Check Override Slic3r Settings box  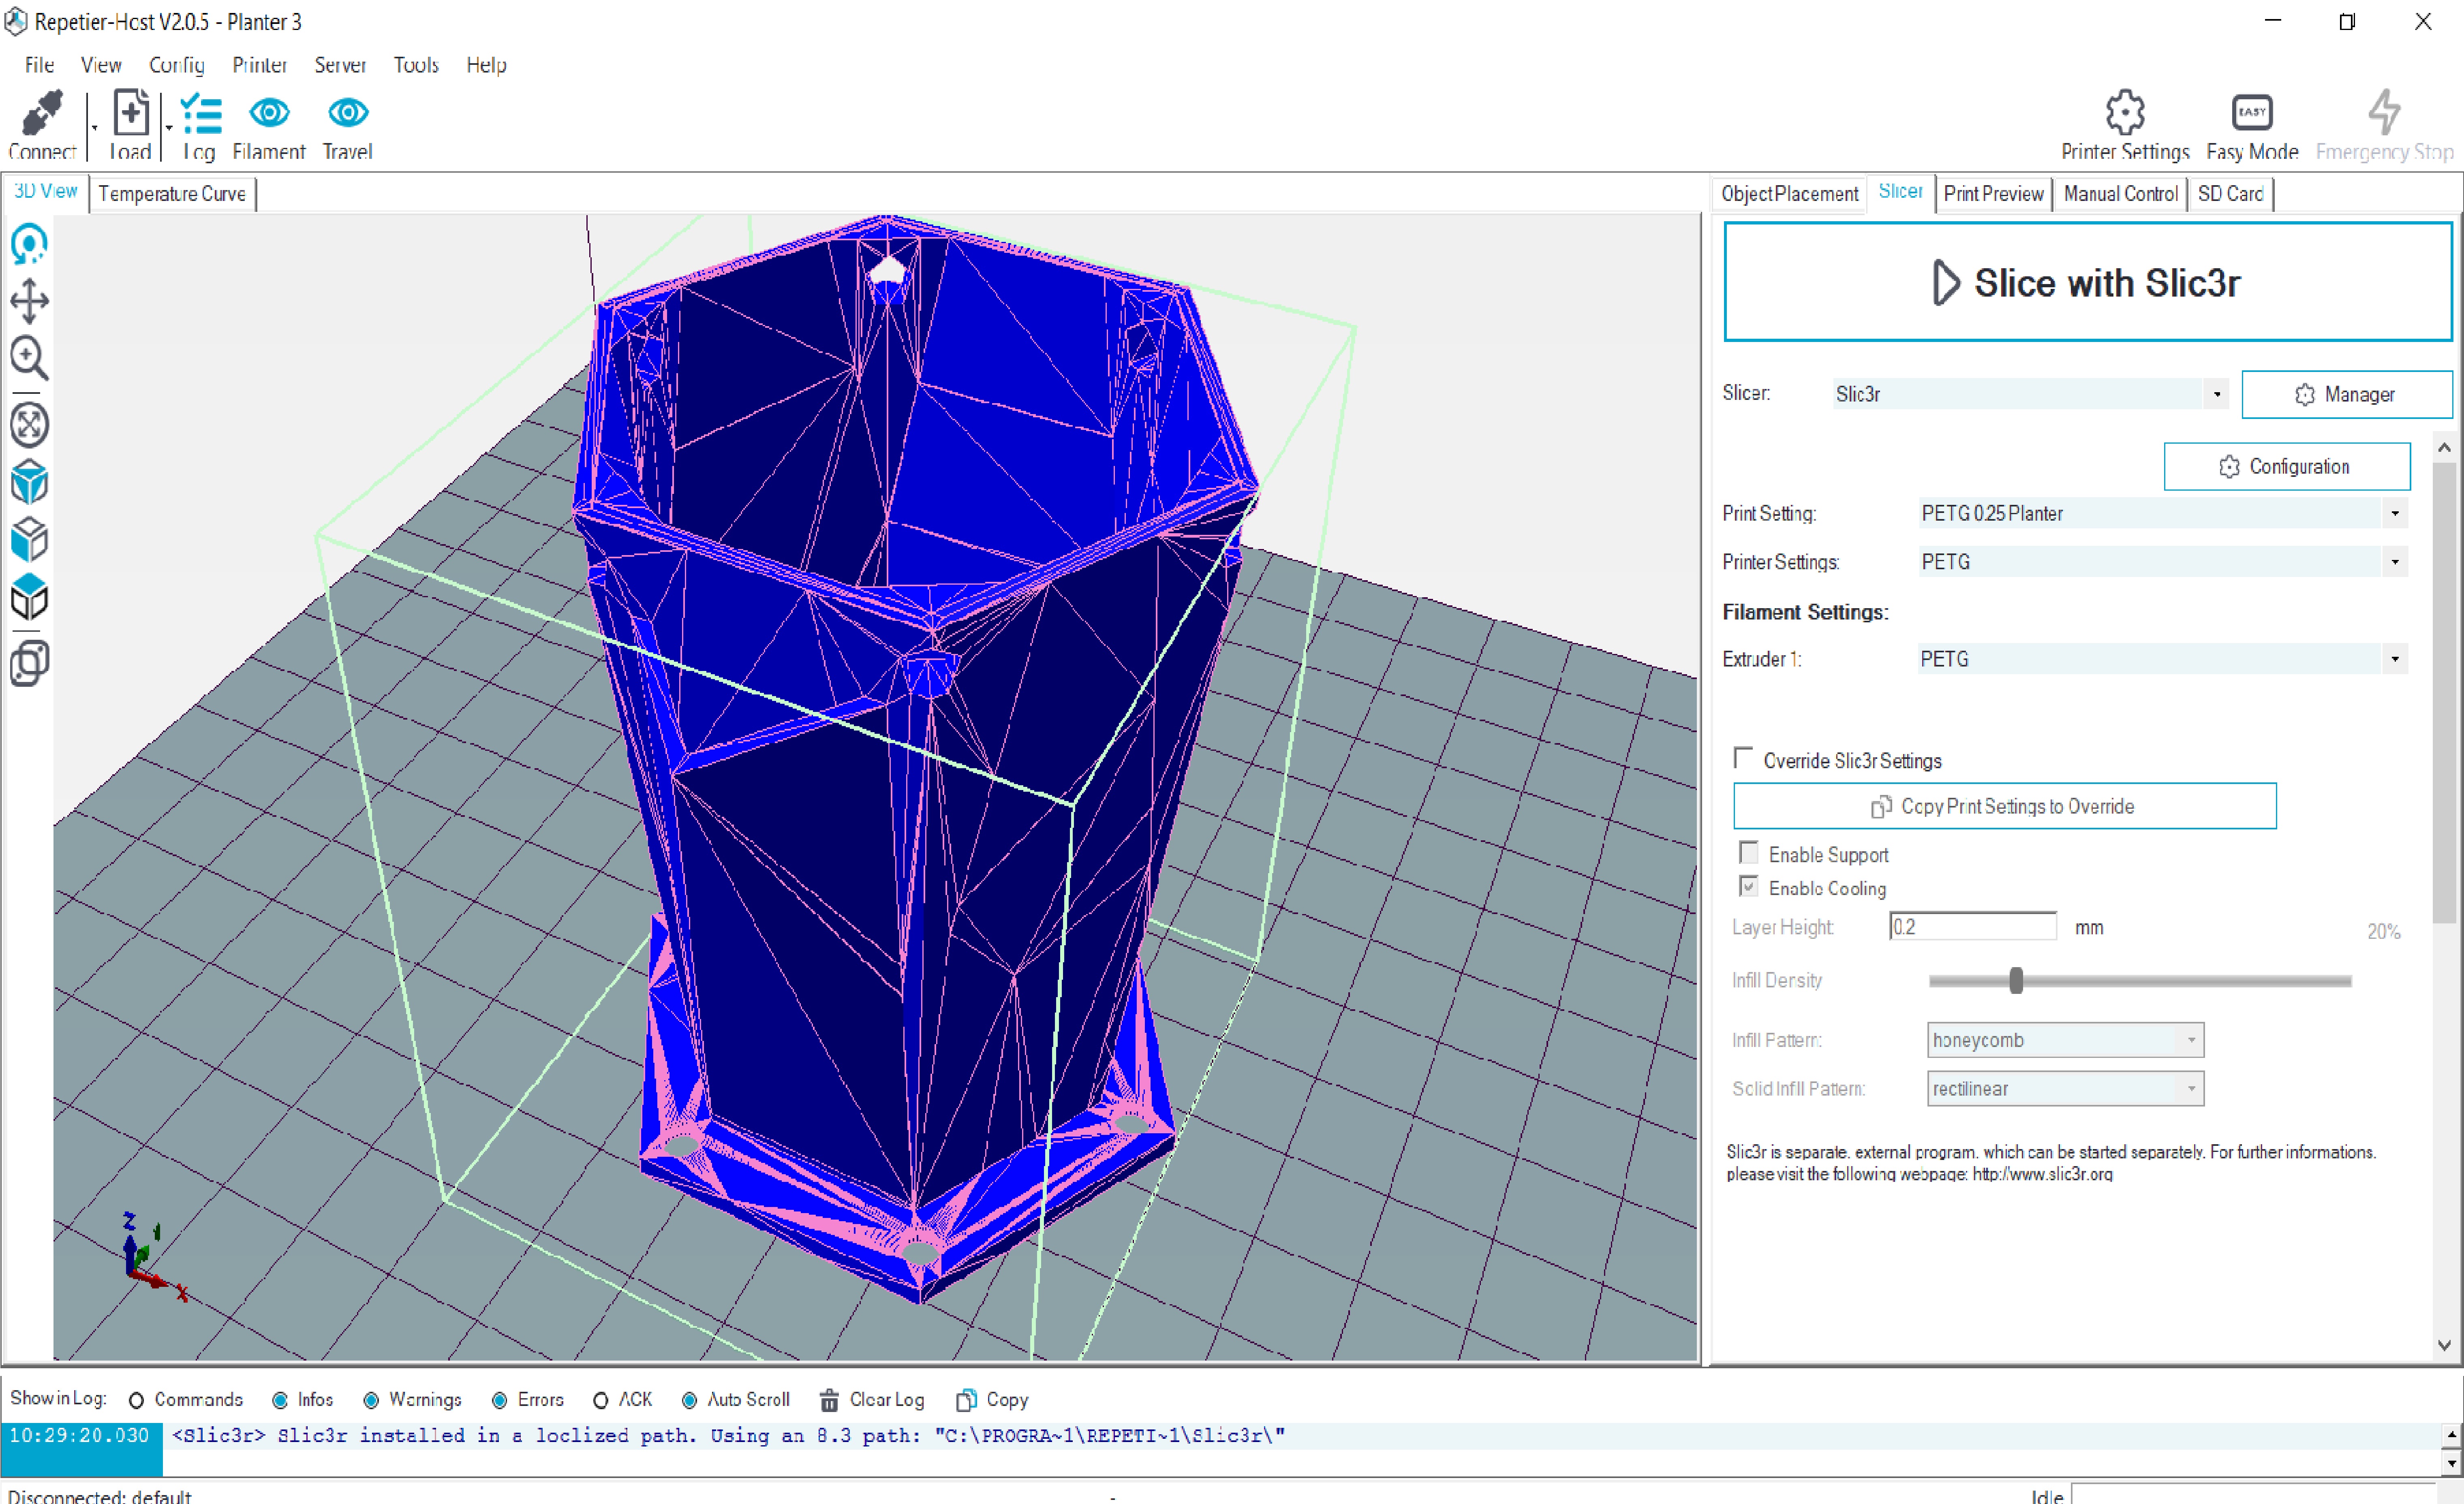[1743, 758]
